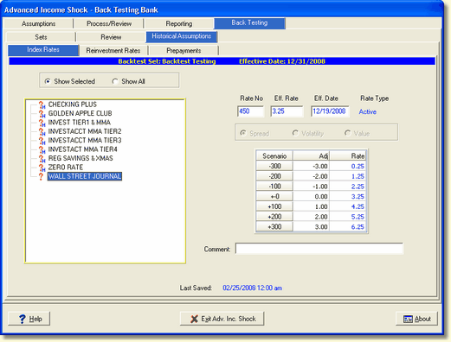The width and height of the screenshot is (451, 342).
Task: Click the -300 scenario row button
Action: (x=274, y=166)
